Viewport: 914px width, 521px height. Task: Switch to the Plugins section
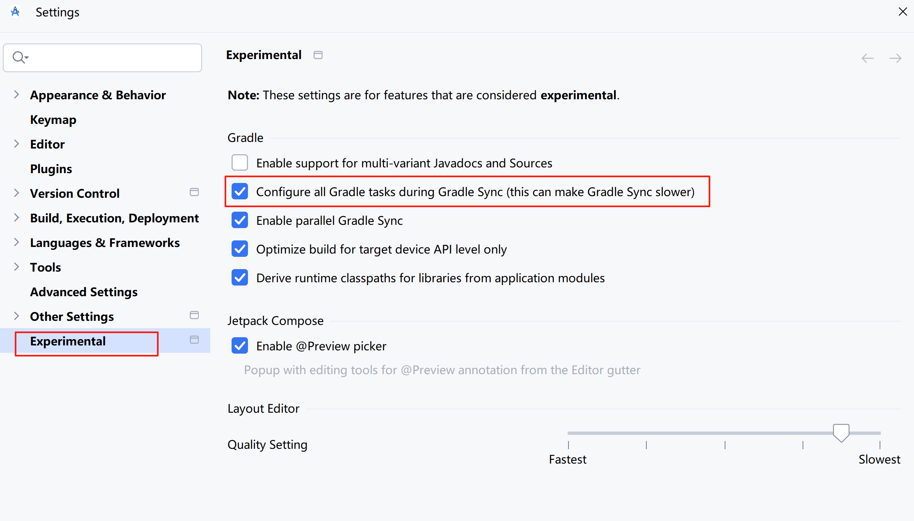click(51, 168)
